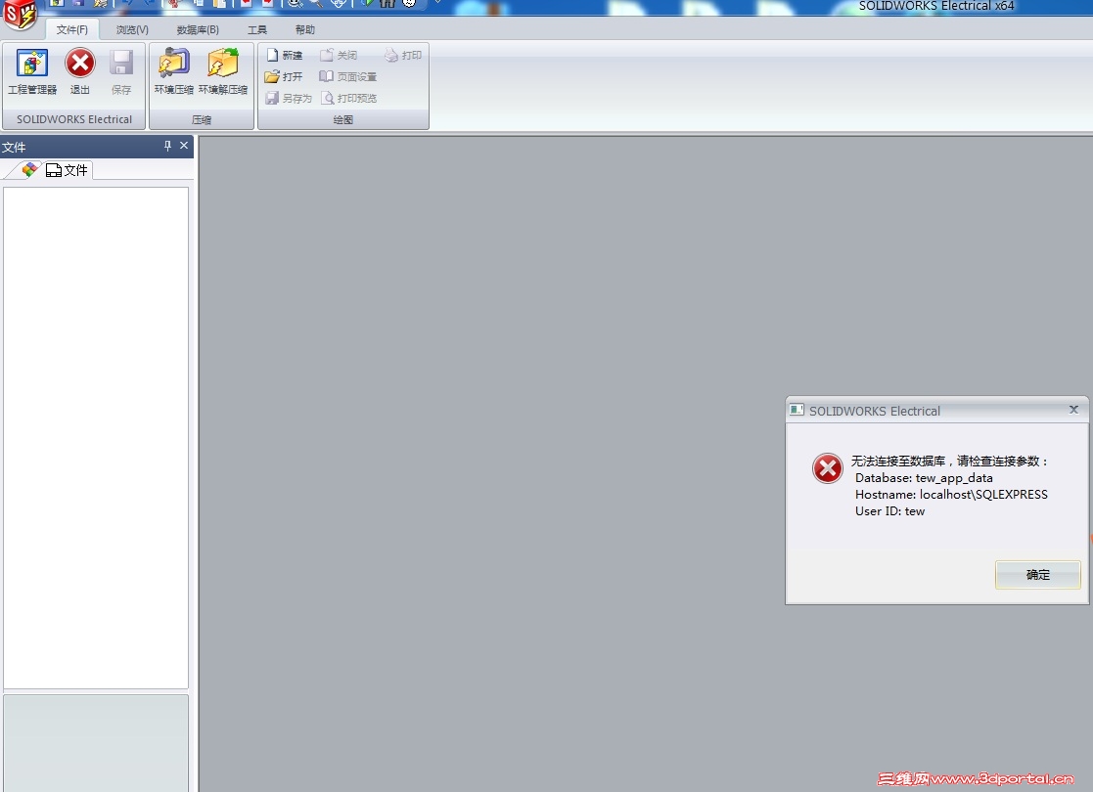
Task: Switch to the 浏览(V) ribbon tab
Action: click(132, 30)
